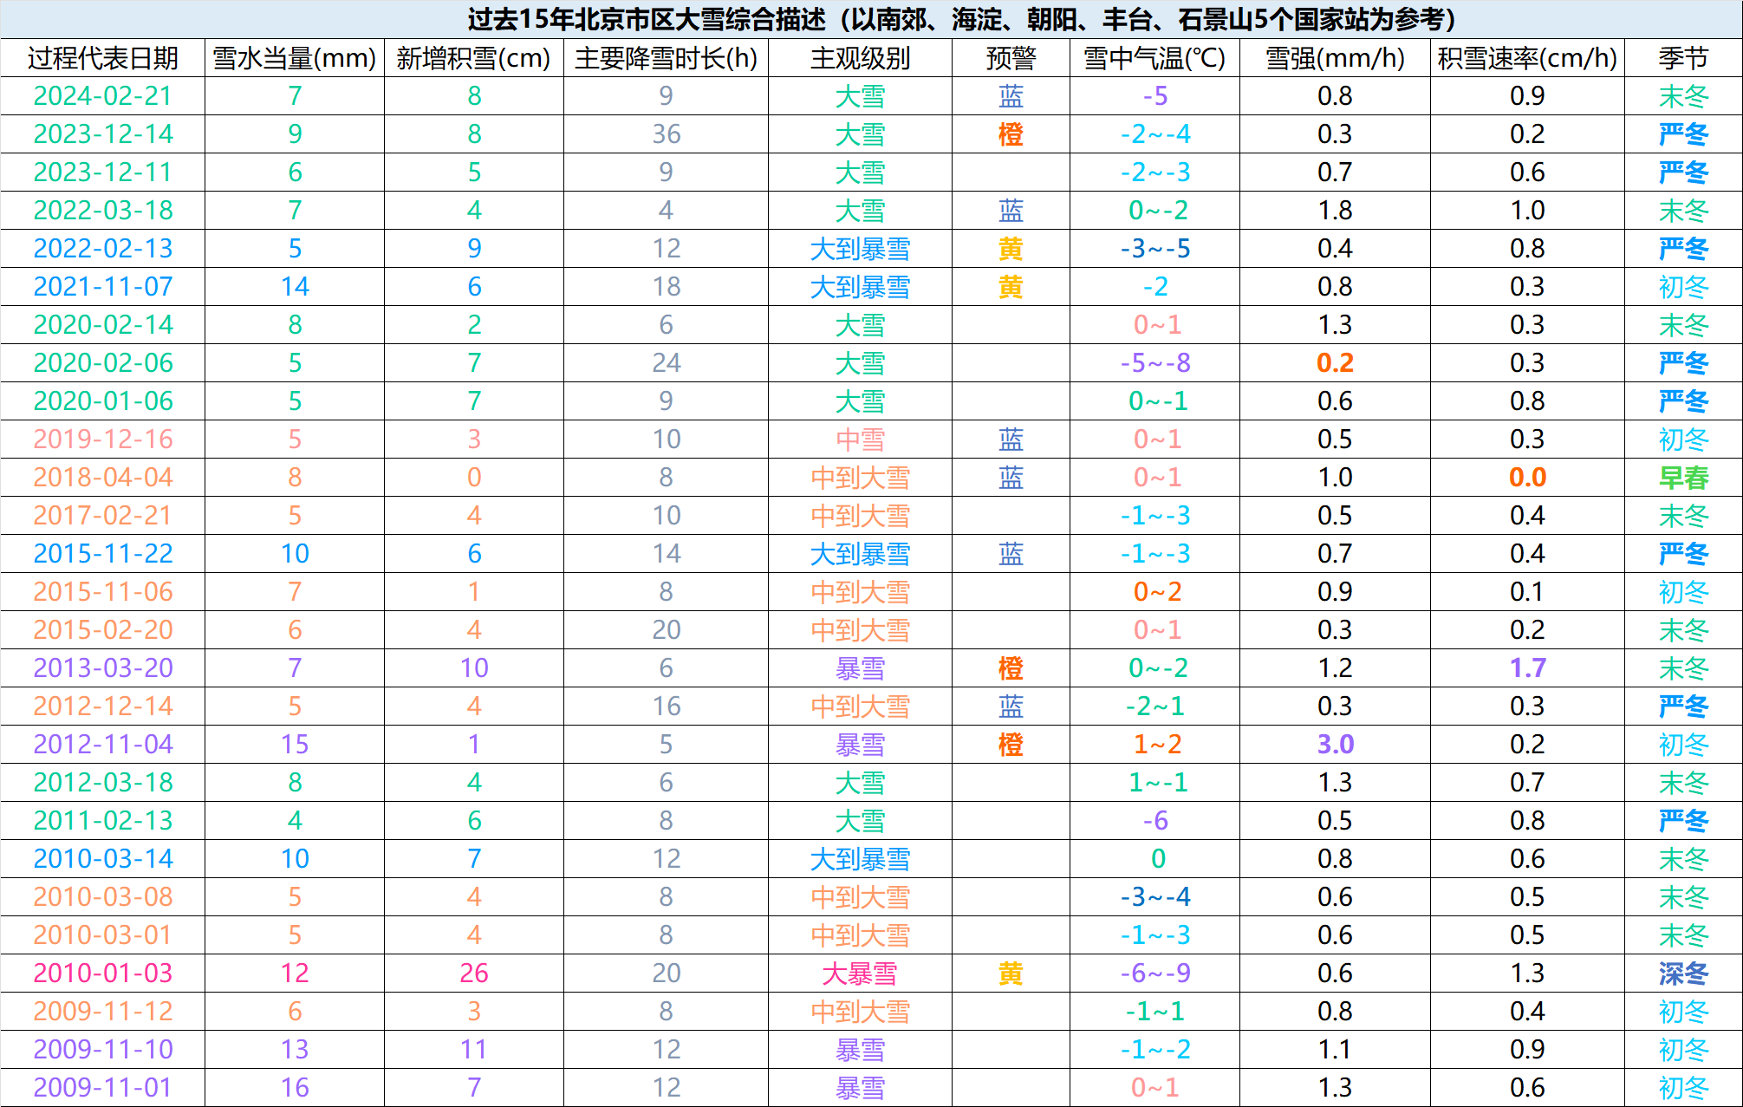Viewport: 1743px width, 1107px height.
Task: Click the 深冬 season cell
Action: pyautogui.click(x=1683, y=974)
